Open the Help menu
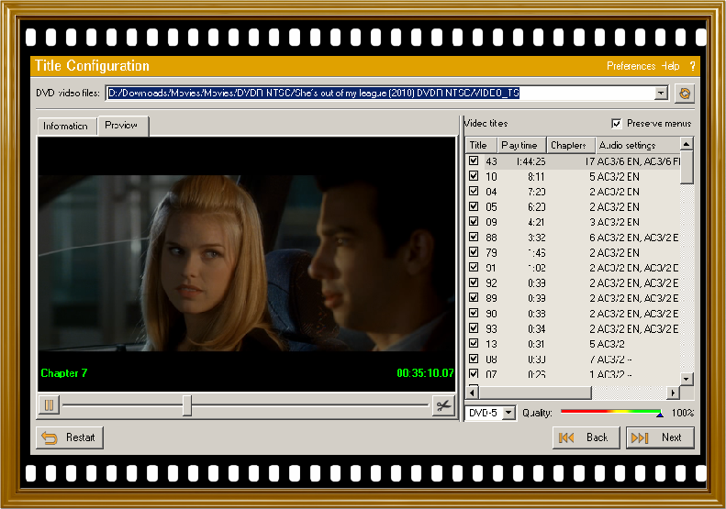This screenshot has height=509, width=726. 670,66
